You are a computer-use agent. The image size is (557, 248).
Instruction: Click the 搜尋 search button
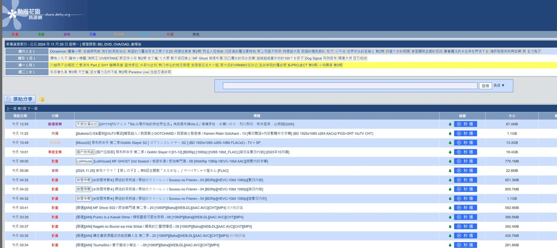[x=485, y=86]
